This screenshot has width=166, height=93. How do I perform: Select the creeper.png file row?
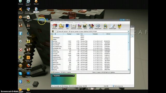(80, 55)
